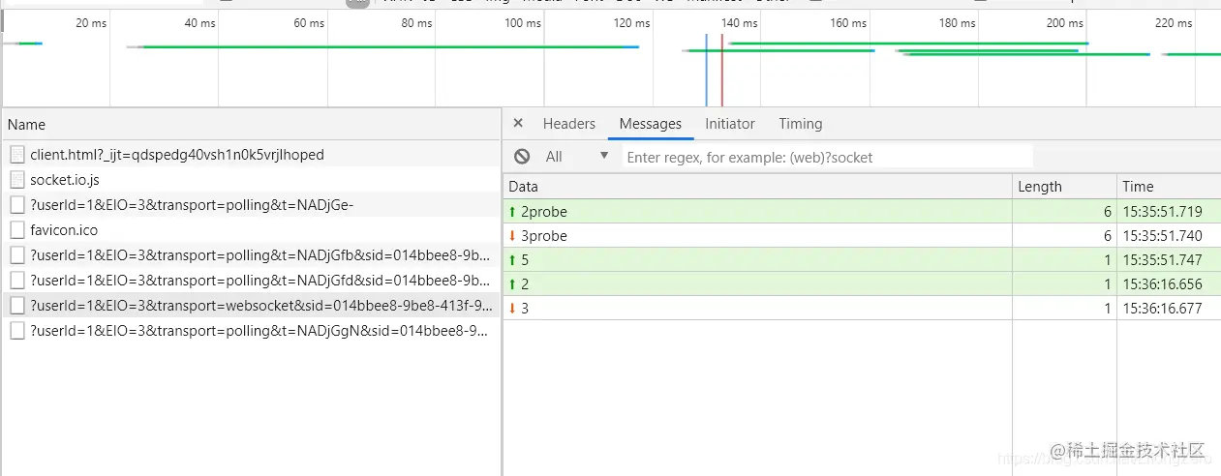Click the Name column header
This screenshot has width=1221, height=476.
click(251, 125)
